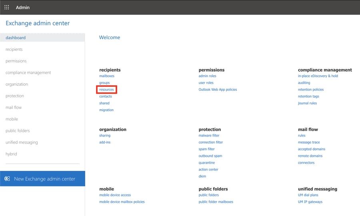The height and width of the screenshot is (216, 360).
Task: Click the retention policies link
Action: tap(311, 90)
